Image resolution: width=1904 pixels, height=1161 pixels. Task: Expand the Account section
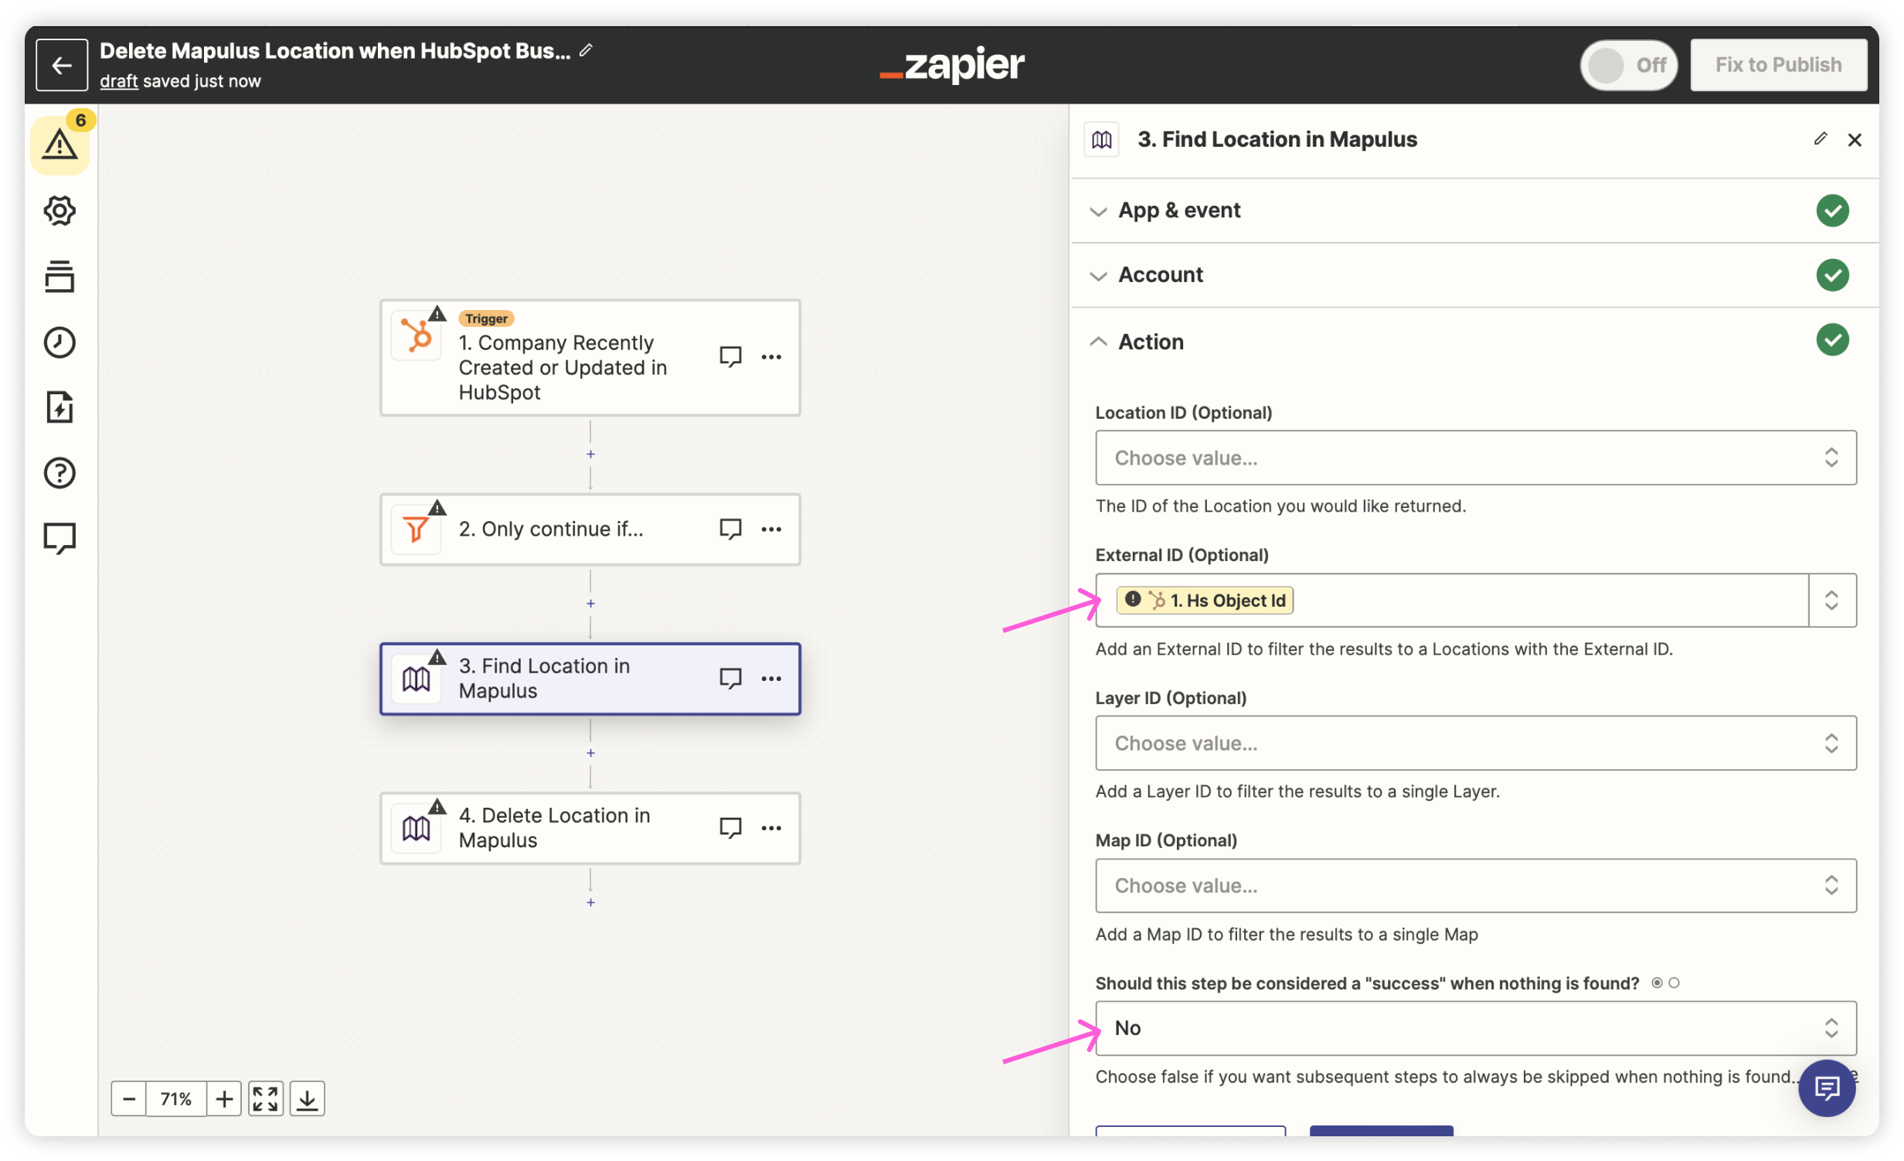pyautogui.click(x=1474, y=275)
